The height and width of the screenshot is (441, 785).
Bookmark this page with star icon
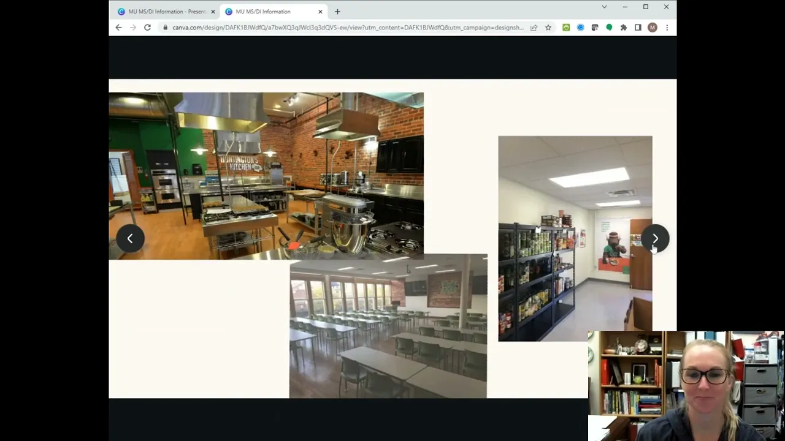click(x=548, y=28)
